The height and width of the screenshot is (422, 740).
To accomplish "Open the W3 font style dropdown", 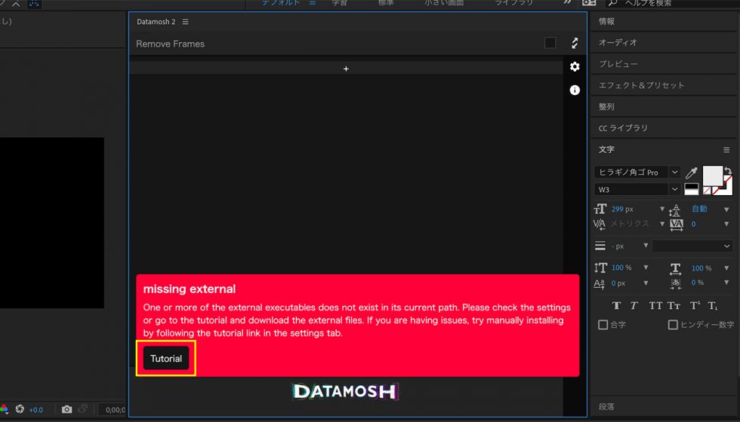I will [x=675, y=189].
